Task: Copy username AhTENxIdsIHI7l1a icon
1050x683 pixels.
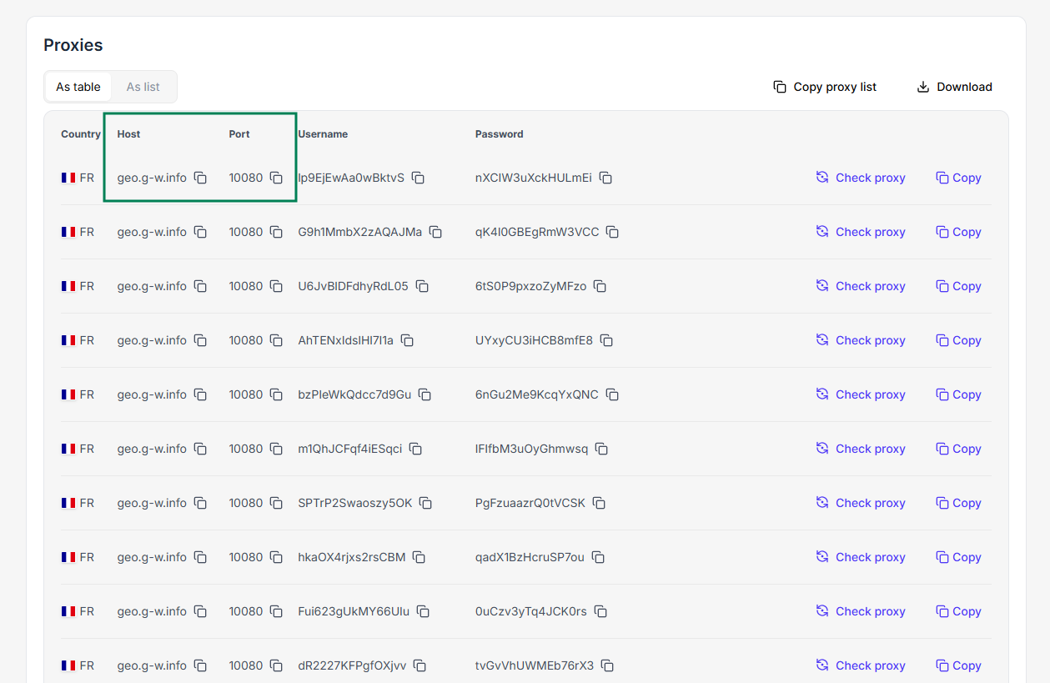Action: coord(408,340)
